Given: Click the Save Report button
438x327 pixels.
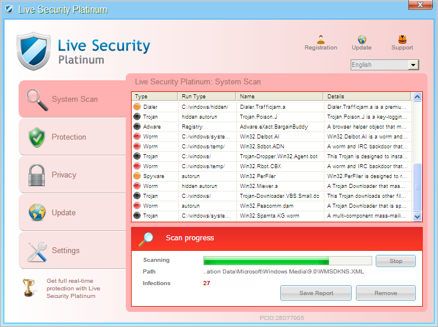Looking at the screenshot, I should coord(316,293).
